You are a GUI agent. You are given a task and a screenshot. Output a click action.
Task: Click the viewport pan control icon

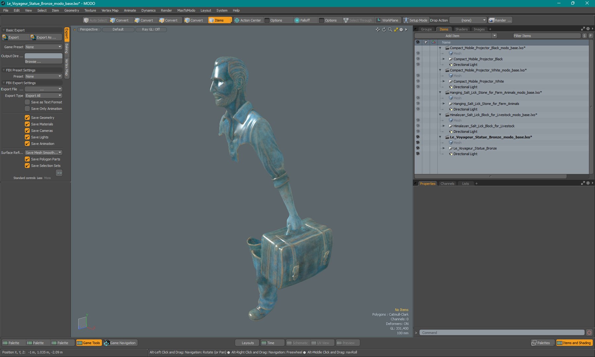pyautogui.click(x=377, y=29)
